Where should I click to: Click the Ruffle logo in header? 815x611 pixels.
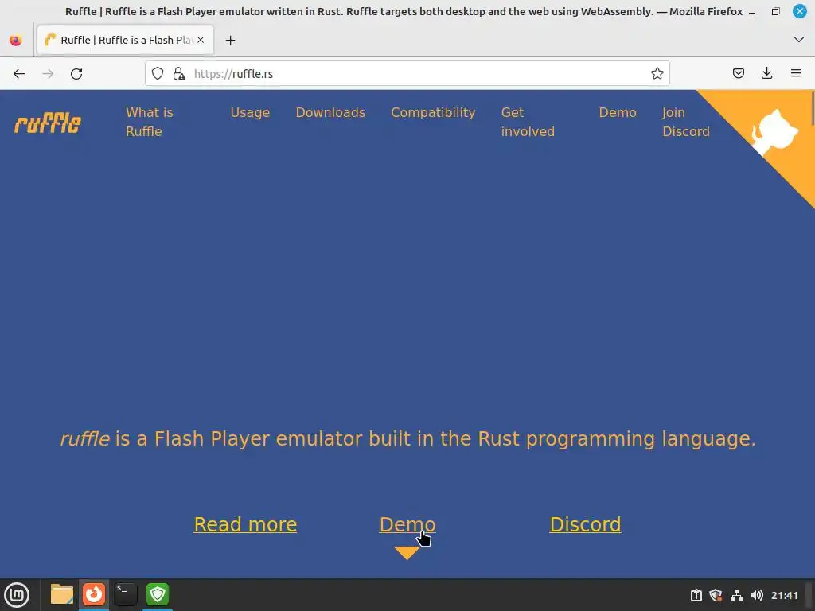pyautogui.click(x=48, y=123)
